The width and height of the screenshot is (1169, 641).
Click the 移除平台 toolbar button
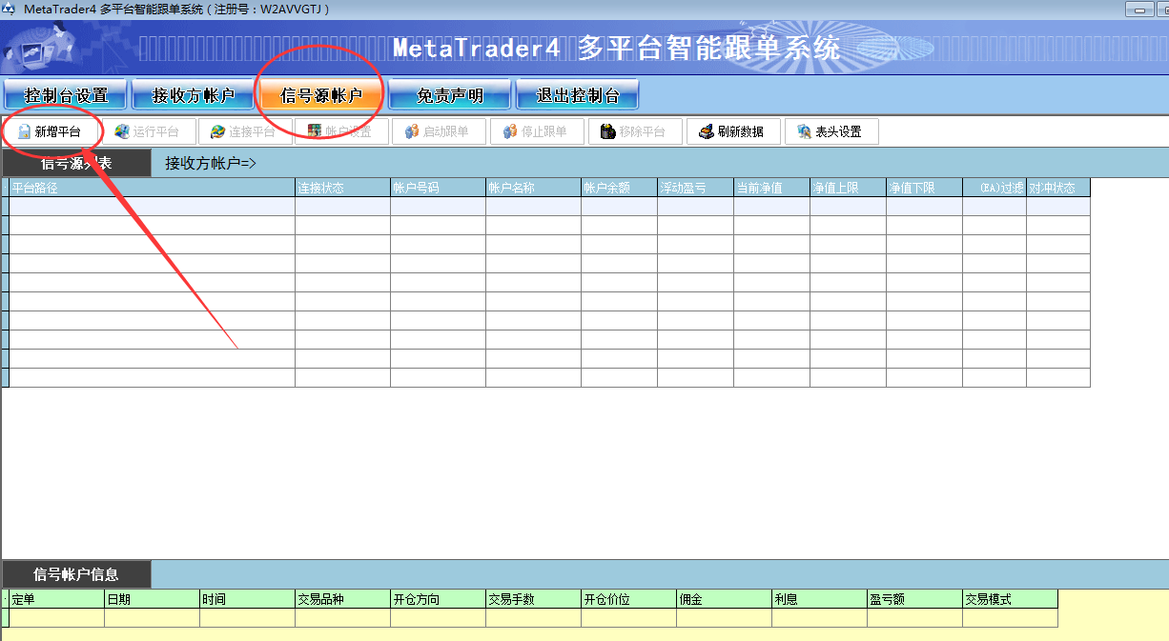coord(635,131)
